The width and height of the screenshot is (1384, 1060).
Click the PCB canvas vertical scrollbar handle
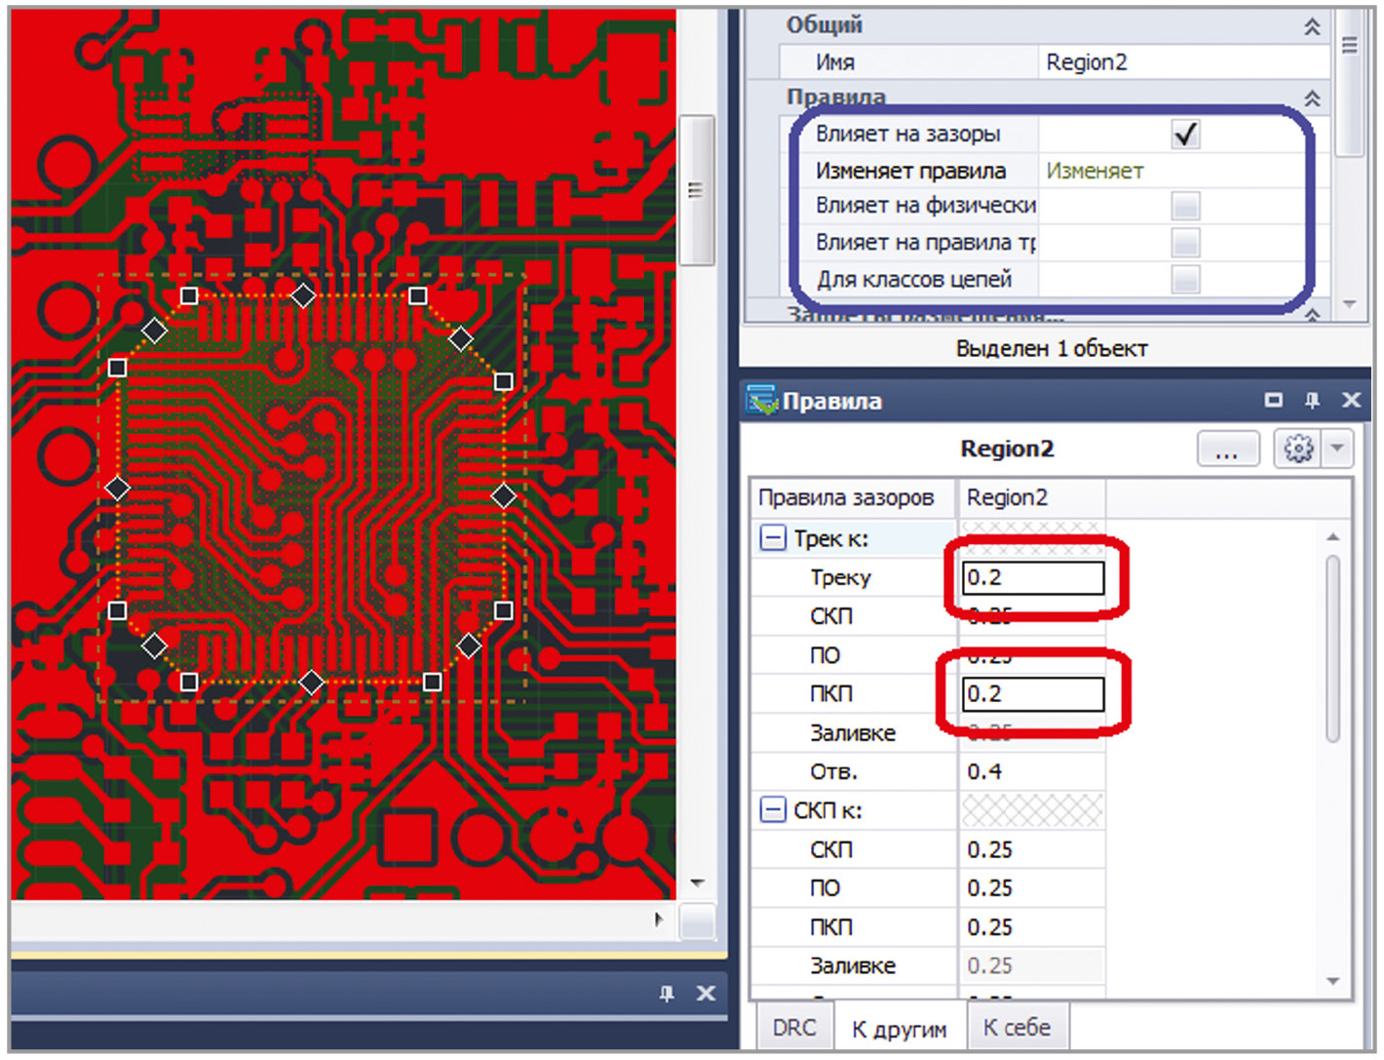point(696,190)
